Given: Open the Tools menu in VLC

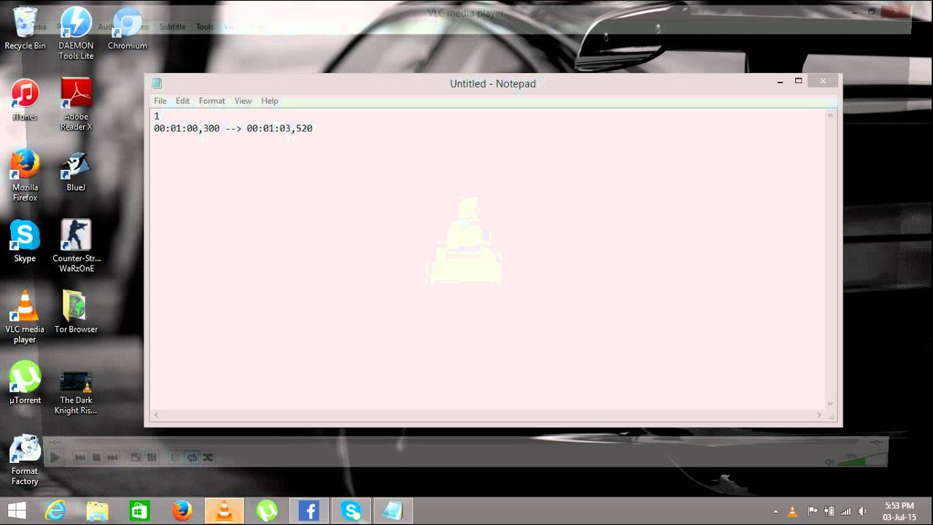Looking at the screenshot, I should point(205,27).
